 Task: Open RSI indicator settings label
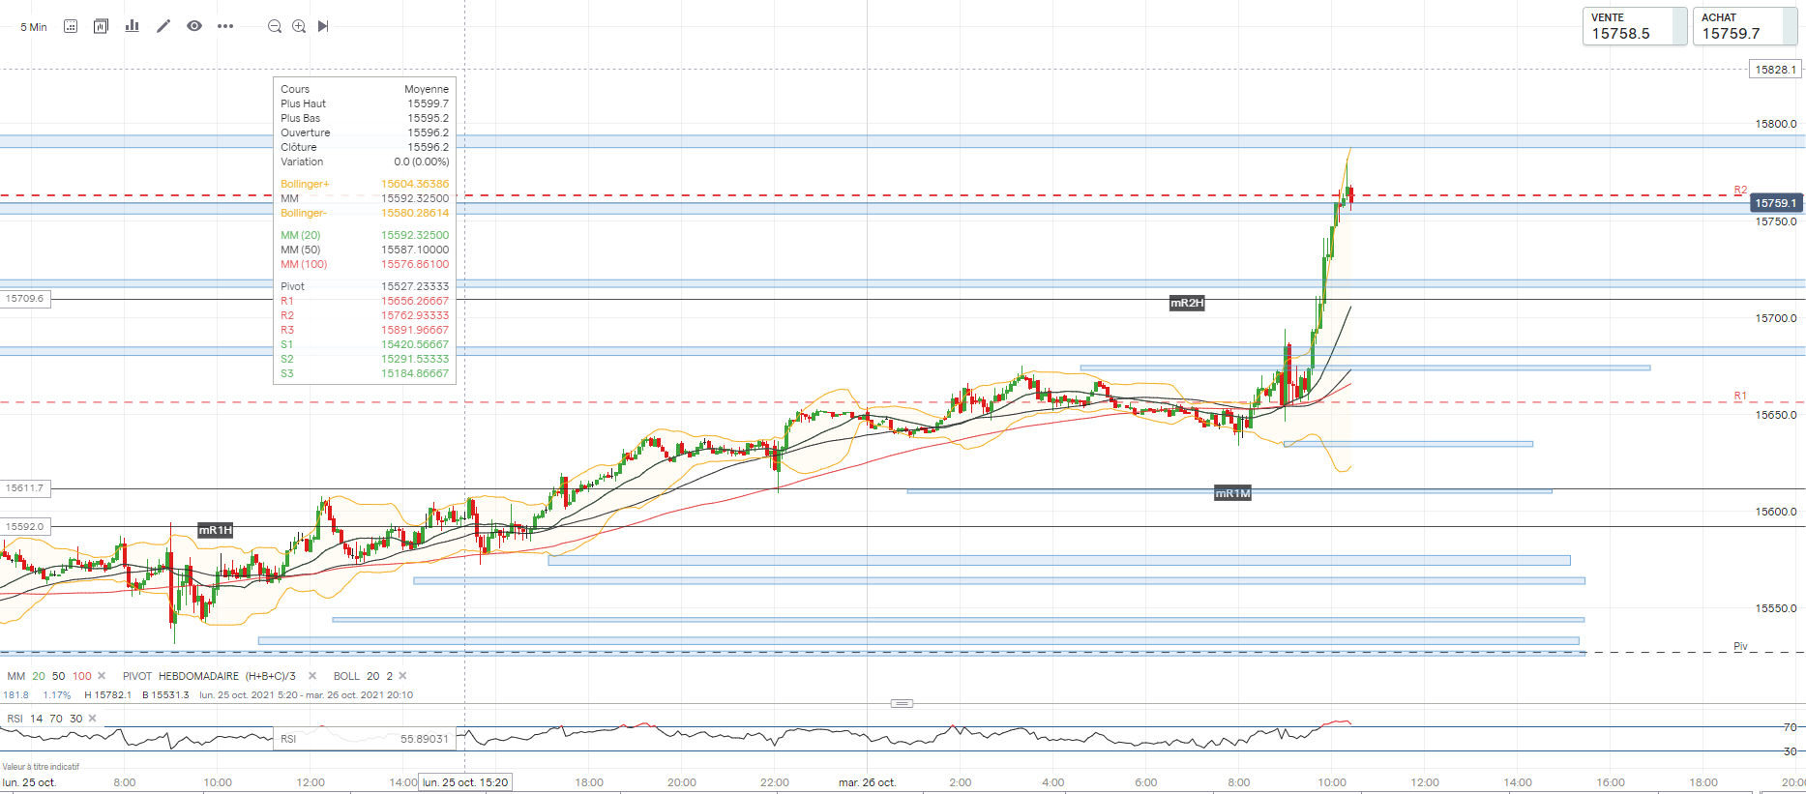coord(44,719)
